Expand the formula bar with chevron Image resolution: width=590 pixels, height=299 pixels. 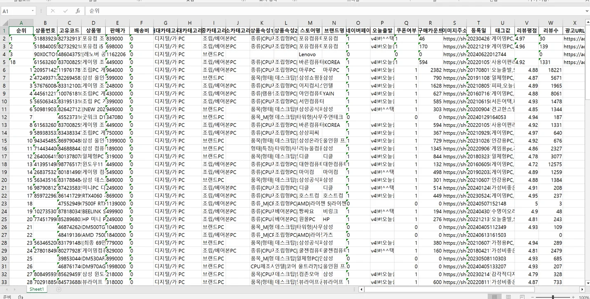click(x=587, y=11)
